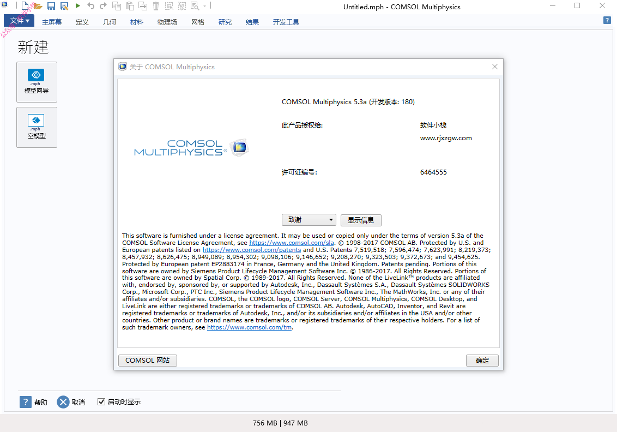
Task: Click the New file icon in toolbar
Action: point(25,6)
